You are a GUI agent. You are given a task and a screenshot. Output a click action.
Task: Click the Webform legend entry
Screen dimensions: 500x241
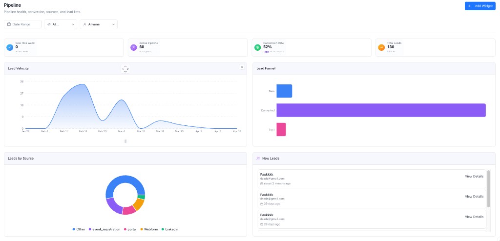point(149,229)
